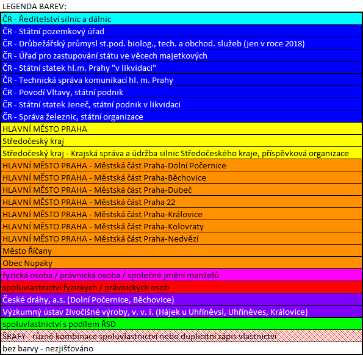The image size is (363, 355).
Task: Select Státní statek hl.m. Prahy row
Action: click(182, 68)
